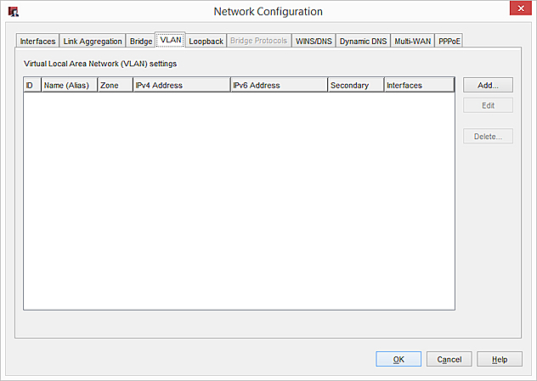Click the IPv6 Address column header
The height and width of the screenshot is (381, 537).
[279, 85]
